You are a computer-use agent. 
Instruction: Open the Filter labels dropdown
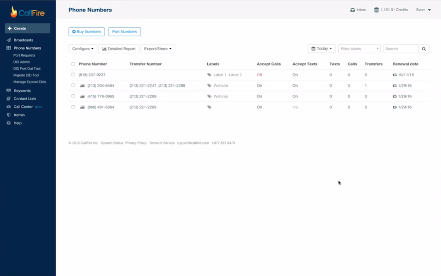pos(359,48)
